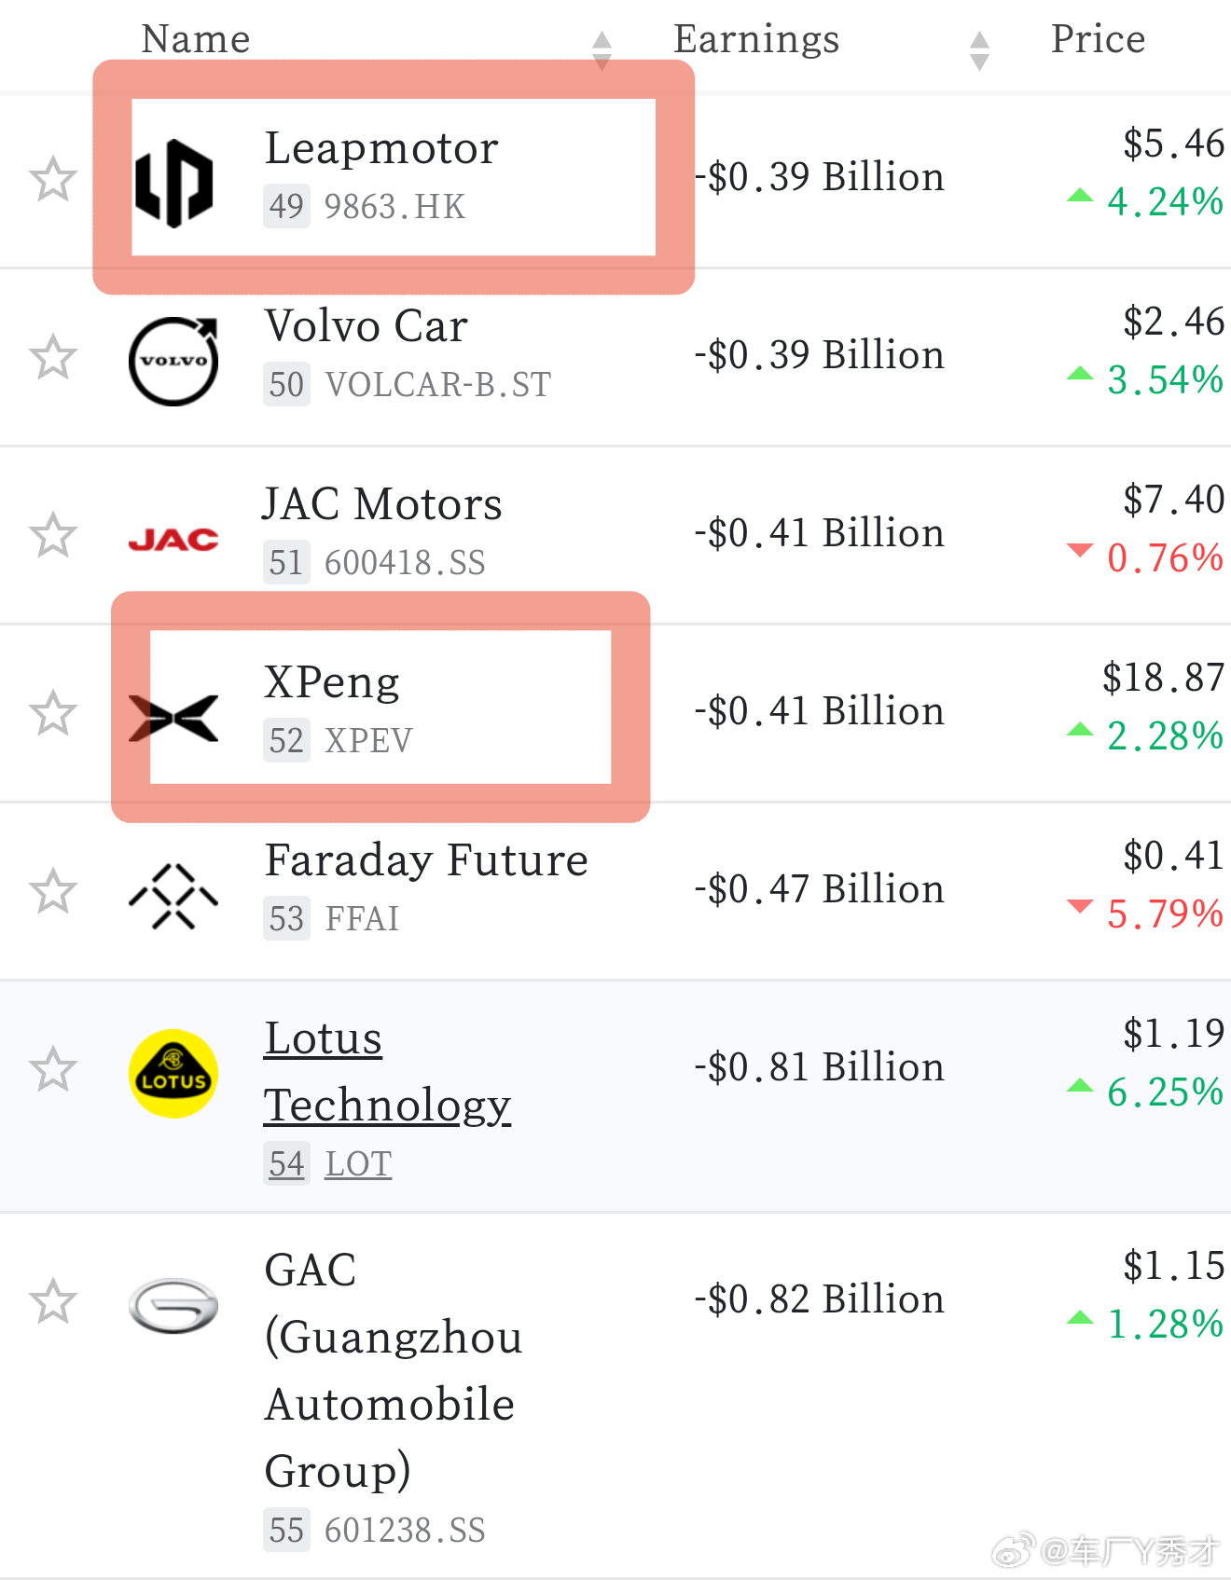The width and height of the screenshot is (1231, 1580).
Task: Favorite Lotus Technology using its star
Action: [x=52, y=1070]
